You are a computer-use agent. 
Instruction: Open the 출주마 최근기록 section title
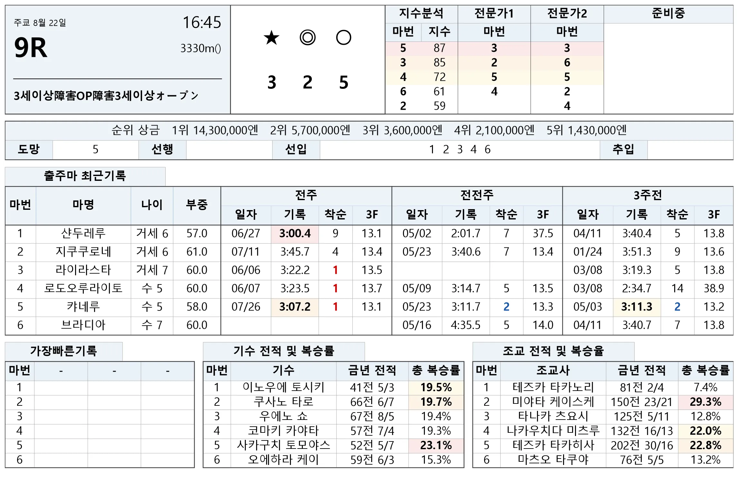click(x=85, y=176)
